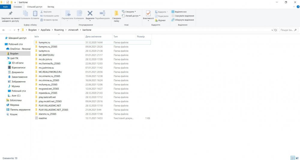Click the New folder icon
The width and height of the screenshot is (300, 160).
tap(116, 13)
